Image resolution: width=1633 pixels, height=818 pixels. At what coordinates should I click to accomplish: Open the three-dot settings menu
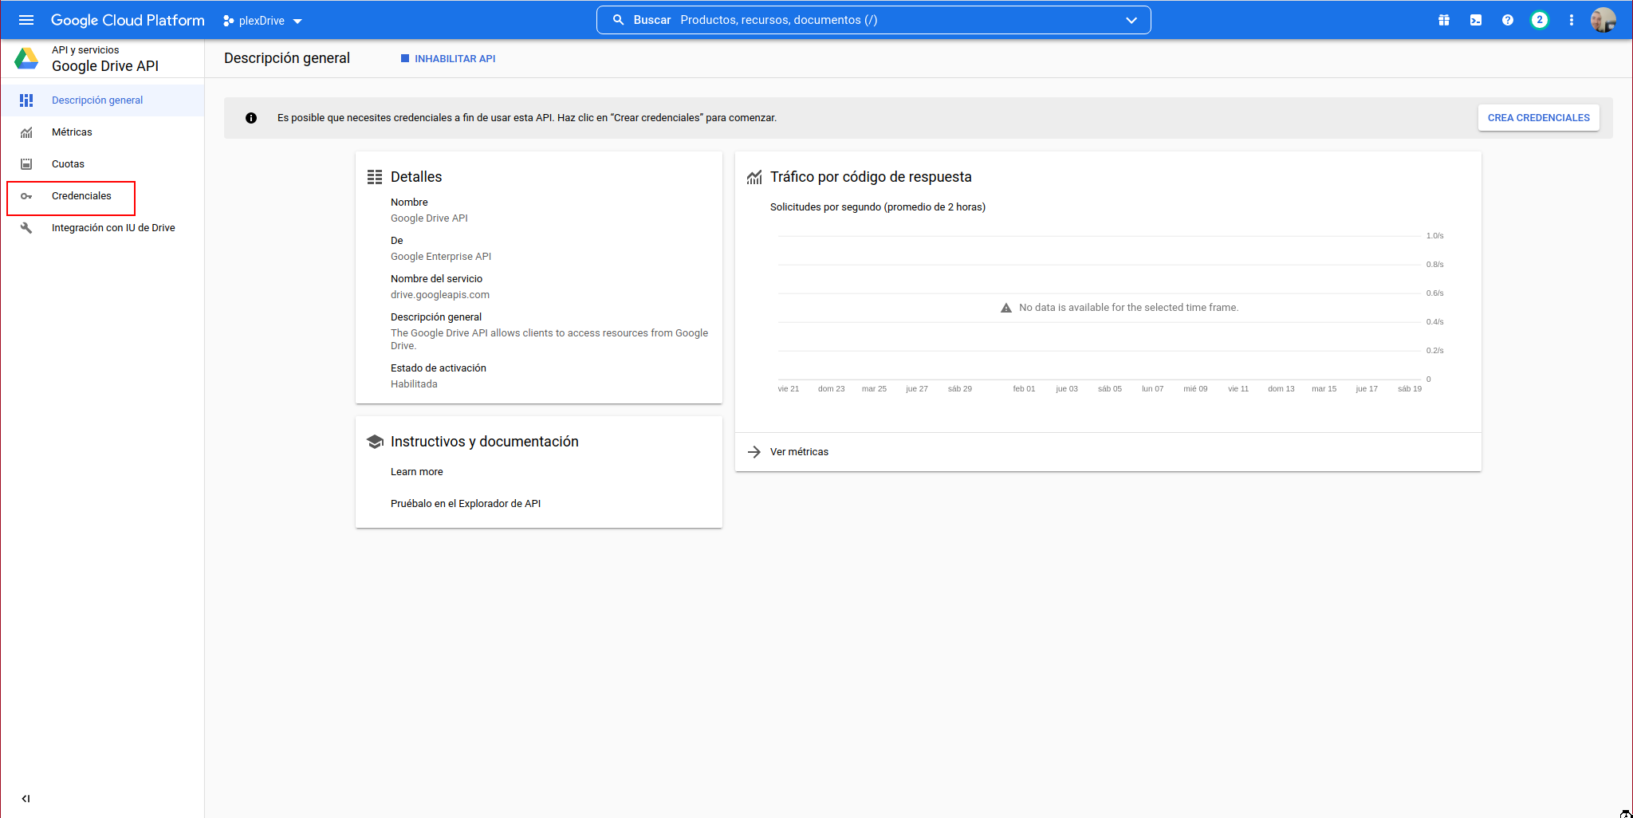[1571, 20]
